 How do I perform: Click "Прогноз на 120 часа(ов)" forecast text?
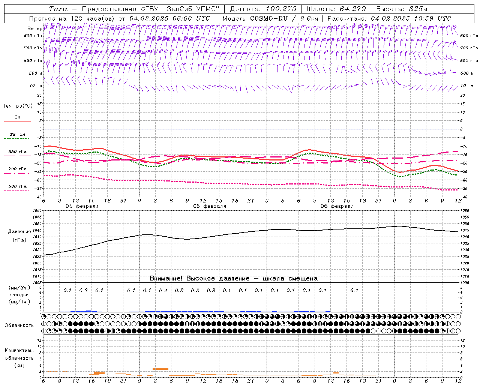(x=72, y=18)
